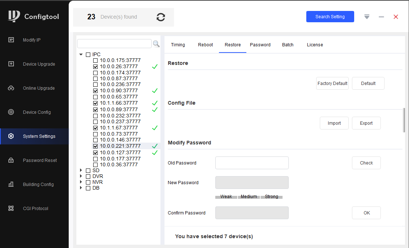This screenshot has width=409, height=248.
Task: Export the config file
Action: point(366,123)
